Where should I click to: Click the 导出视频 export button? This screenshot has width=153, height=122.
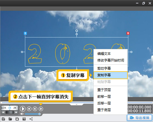pyautogui.click(x=140, y=118)
